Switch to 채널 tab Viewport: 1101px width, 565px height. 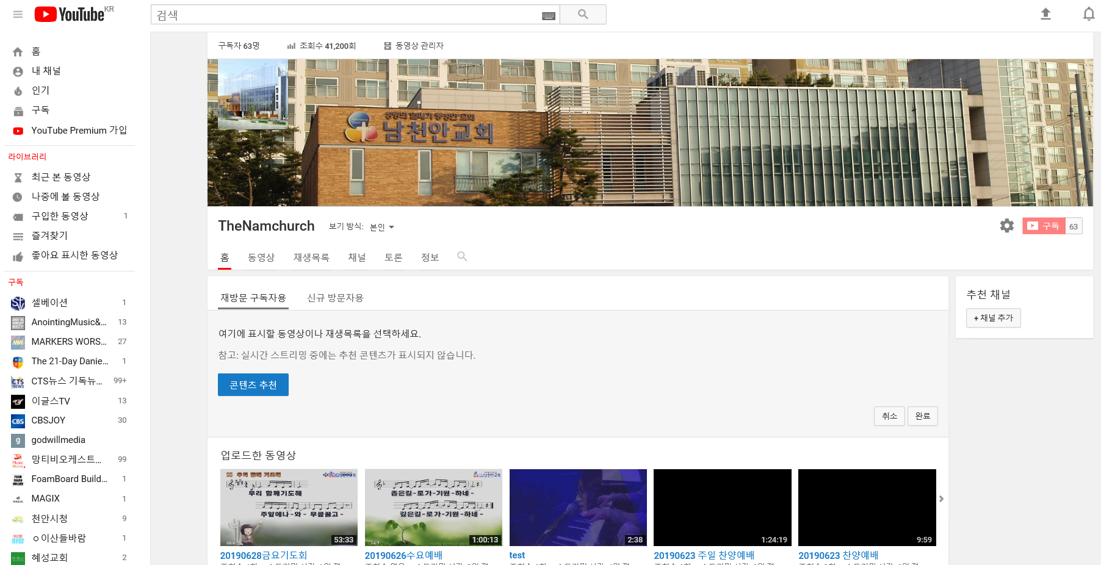point(357,257)
